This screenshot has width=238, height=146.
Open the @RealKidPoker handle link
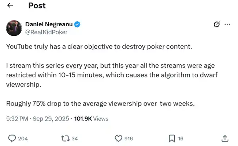click(46, 32)
